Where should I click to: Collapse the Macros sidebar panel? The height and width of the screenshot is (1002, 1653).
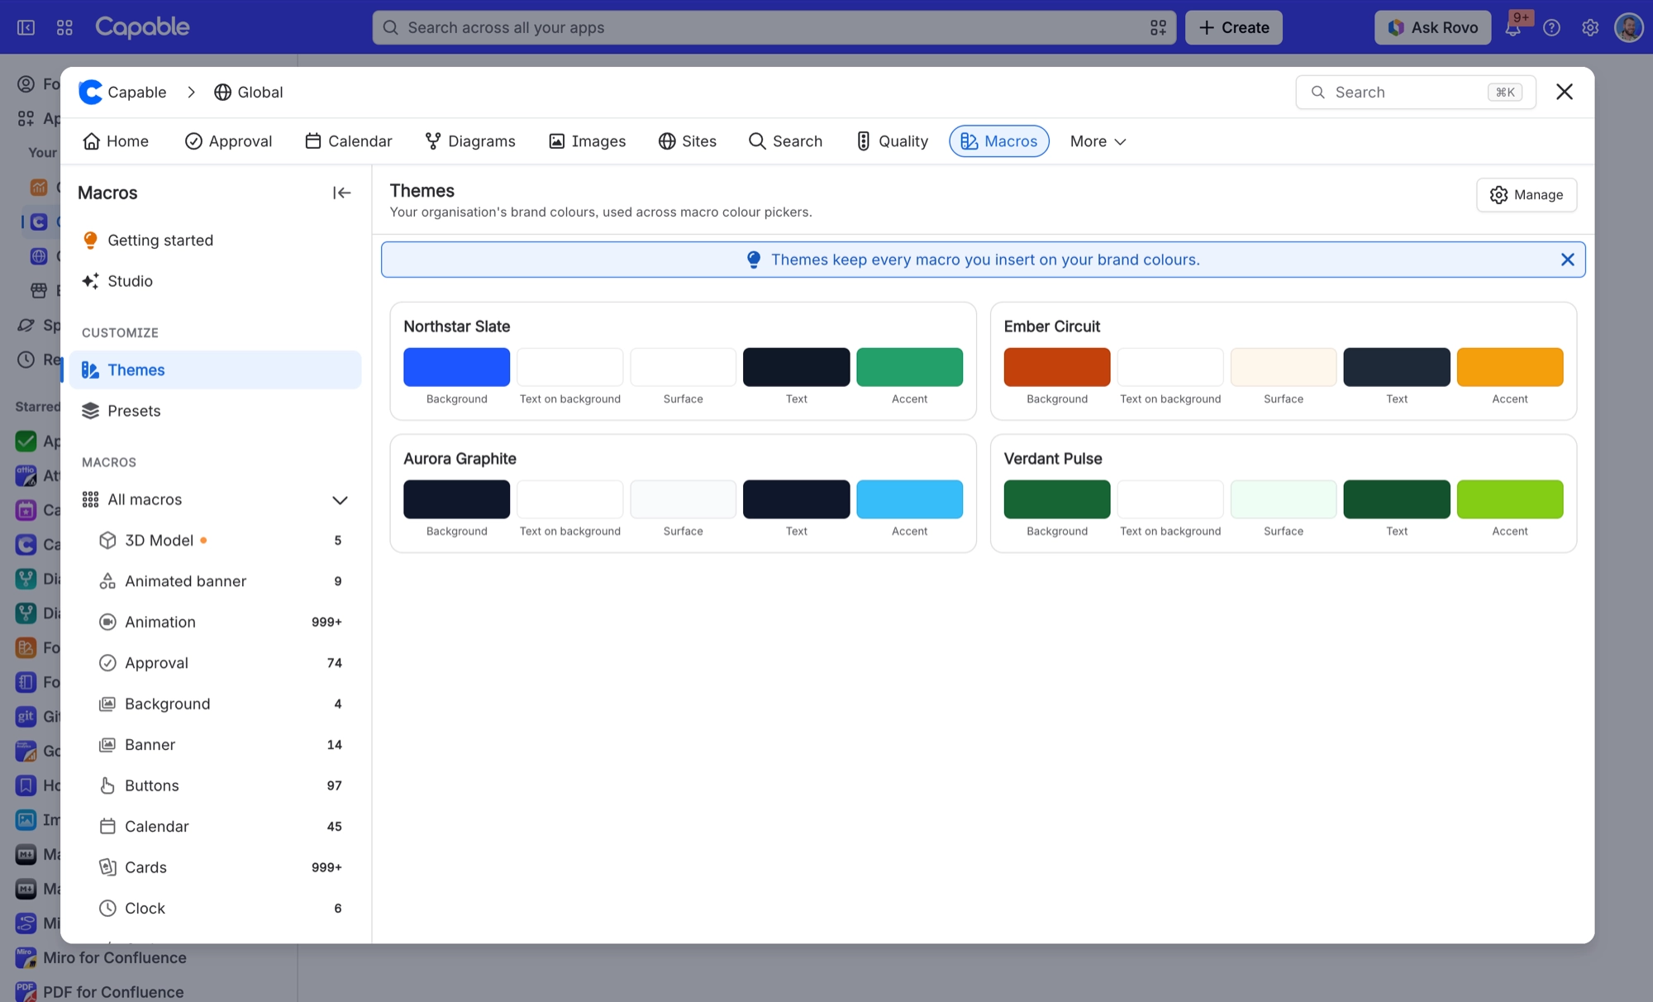(341, 193)
